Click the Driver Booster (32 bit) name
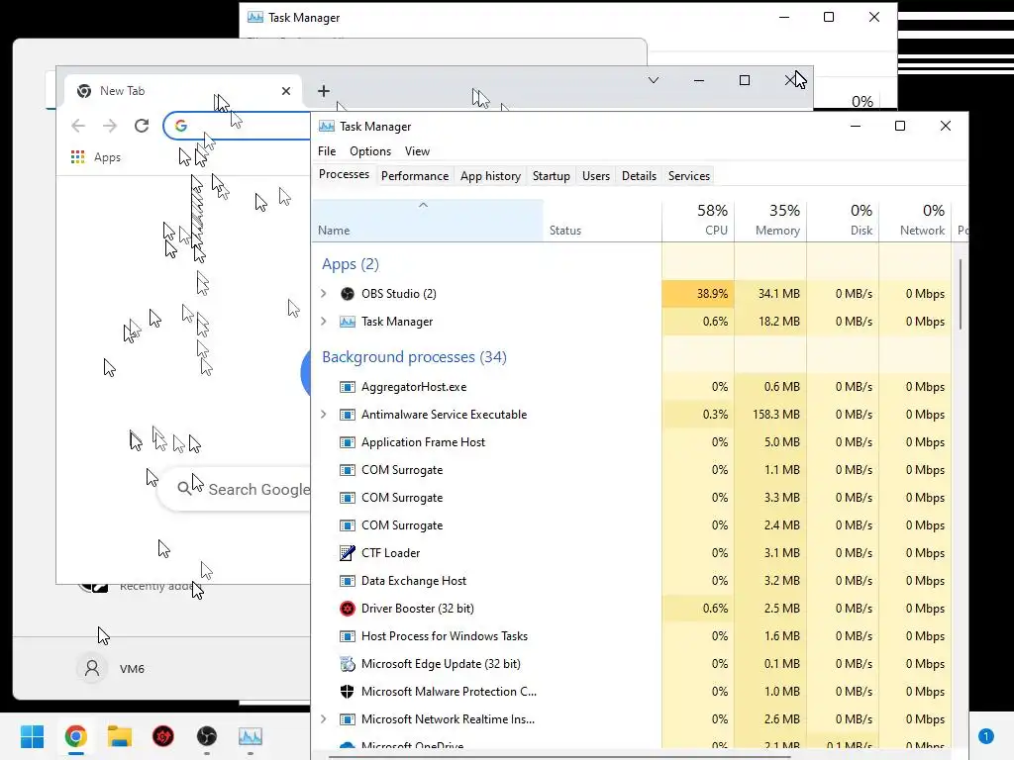 click(418, 609)
